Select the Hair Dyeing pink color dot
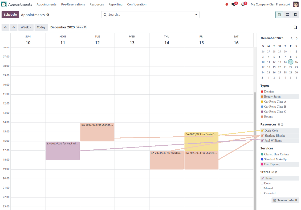 pos(262,164)
